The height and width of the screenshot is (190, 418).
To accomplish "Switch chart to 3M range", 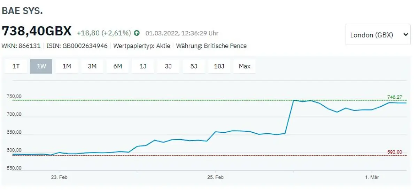I will point(92,66).
